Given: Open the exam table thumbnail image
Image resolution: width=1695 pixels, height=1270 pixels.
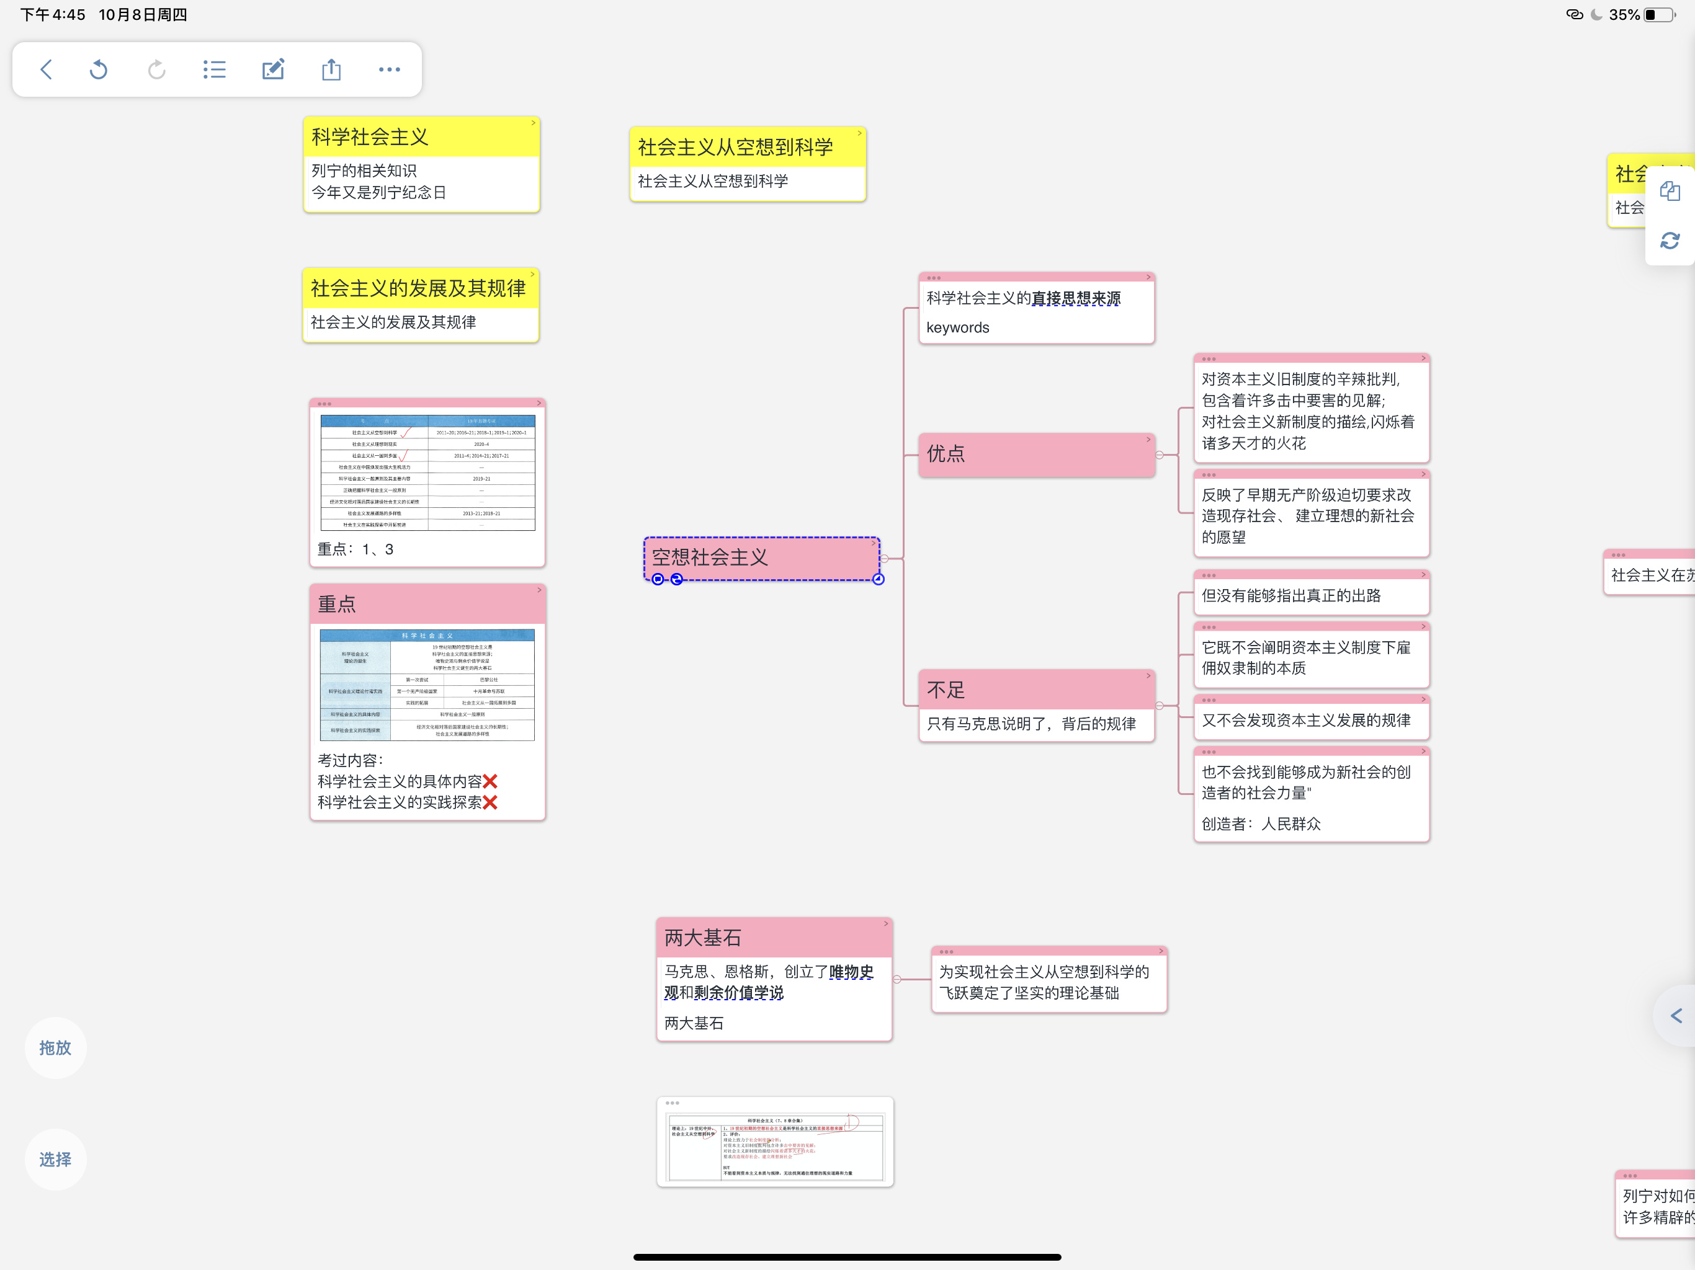Looking at the screenshot, I should [427, 473].
